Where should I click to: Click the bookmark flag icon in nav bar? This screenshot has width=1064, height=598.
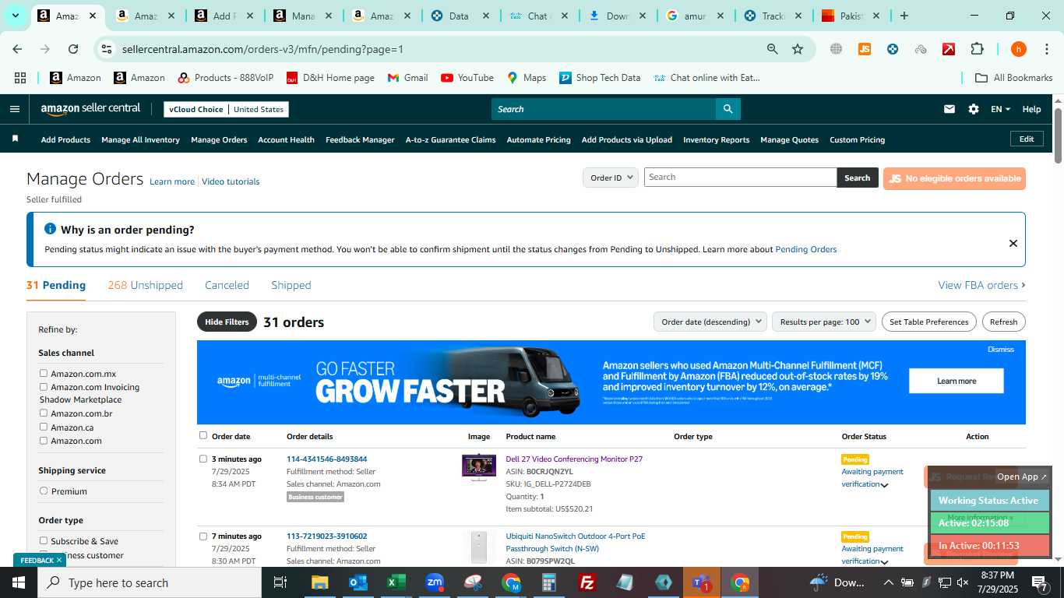[15, 139]
